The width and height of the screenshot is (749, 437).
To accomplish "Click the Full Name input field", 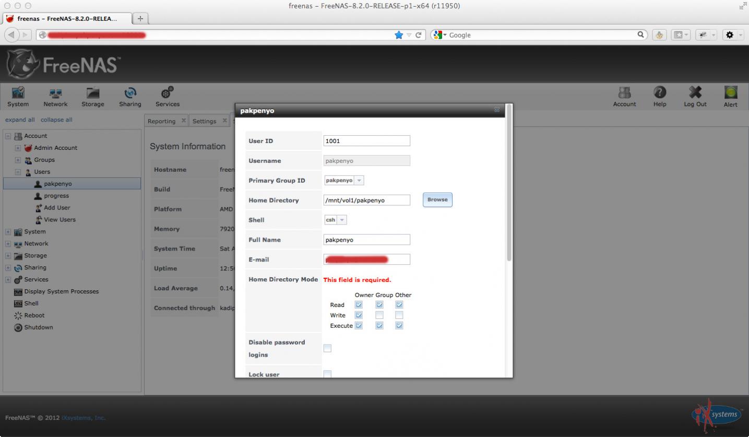I will (x=367, y=240).
